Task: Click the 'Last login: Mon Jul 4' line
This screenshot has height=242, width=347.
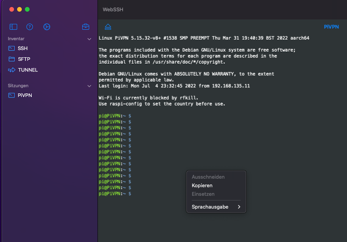Action: point(174,86)
